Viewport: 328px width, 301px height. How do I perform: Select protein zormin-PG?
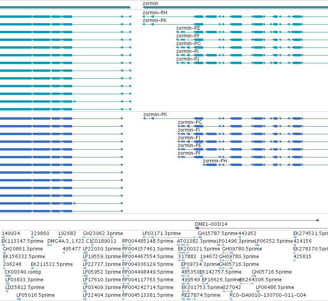pos(190,122)
